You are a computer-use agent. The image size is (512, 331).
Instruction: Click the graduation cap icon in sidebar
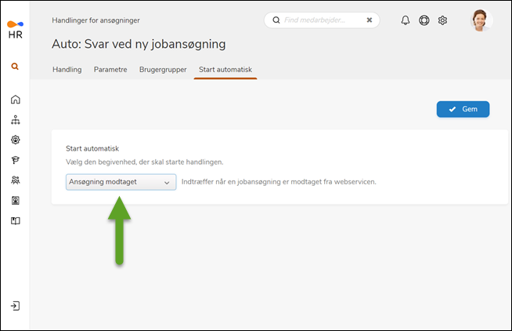coord(15,160)
